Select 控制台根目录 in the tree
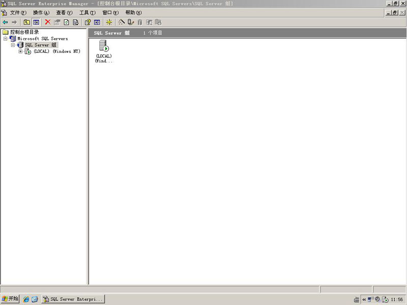 click(x=24, y=32)
